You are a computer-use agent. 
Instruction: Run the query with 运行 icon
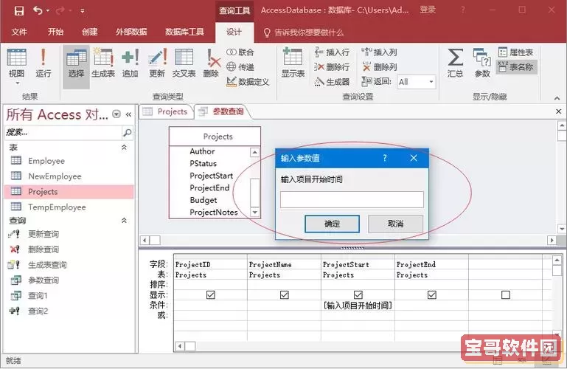point(44,63)
